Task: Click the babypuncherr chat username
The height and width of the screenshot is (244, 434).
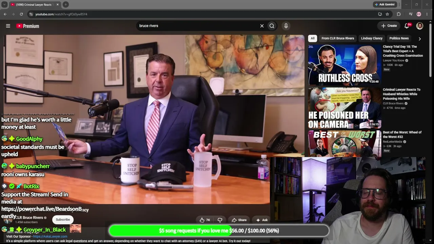Action: click(33, 166)
